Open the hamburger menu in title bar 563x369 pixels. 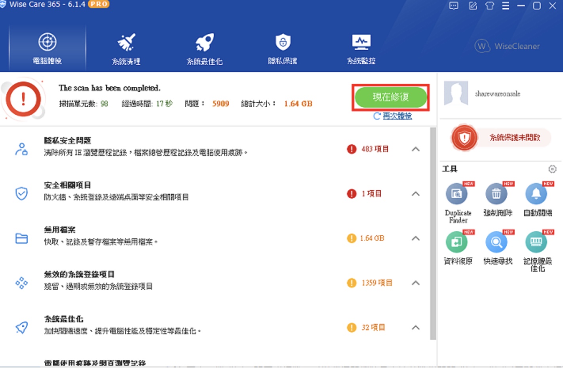click(x=506, y=6)
